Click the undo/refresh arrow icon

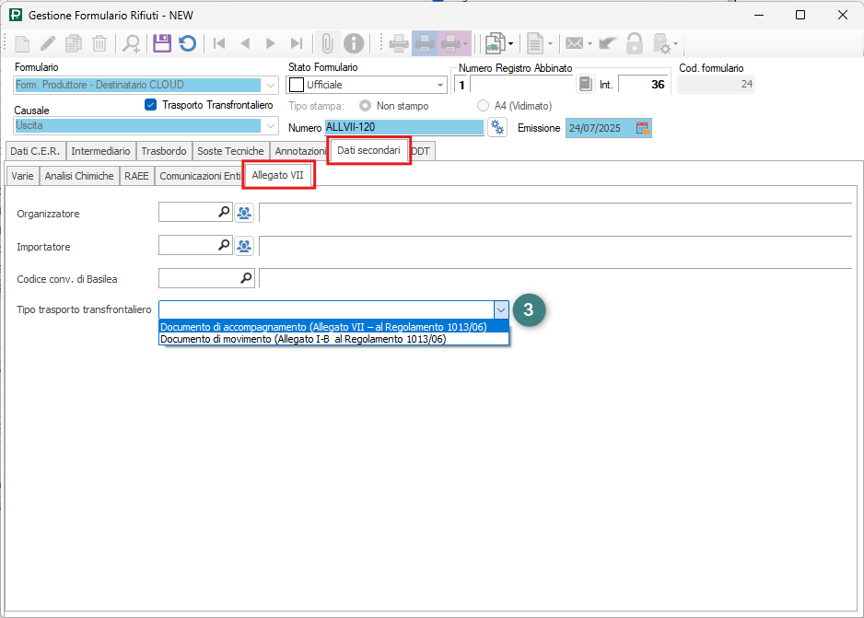point(187,43)
